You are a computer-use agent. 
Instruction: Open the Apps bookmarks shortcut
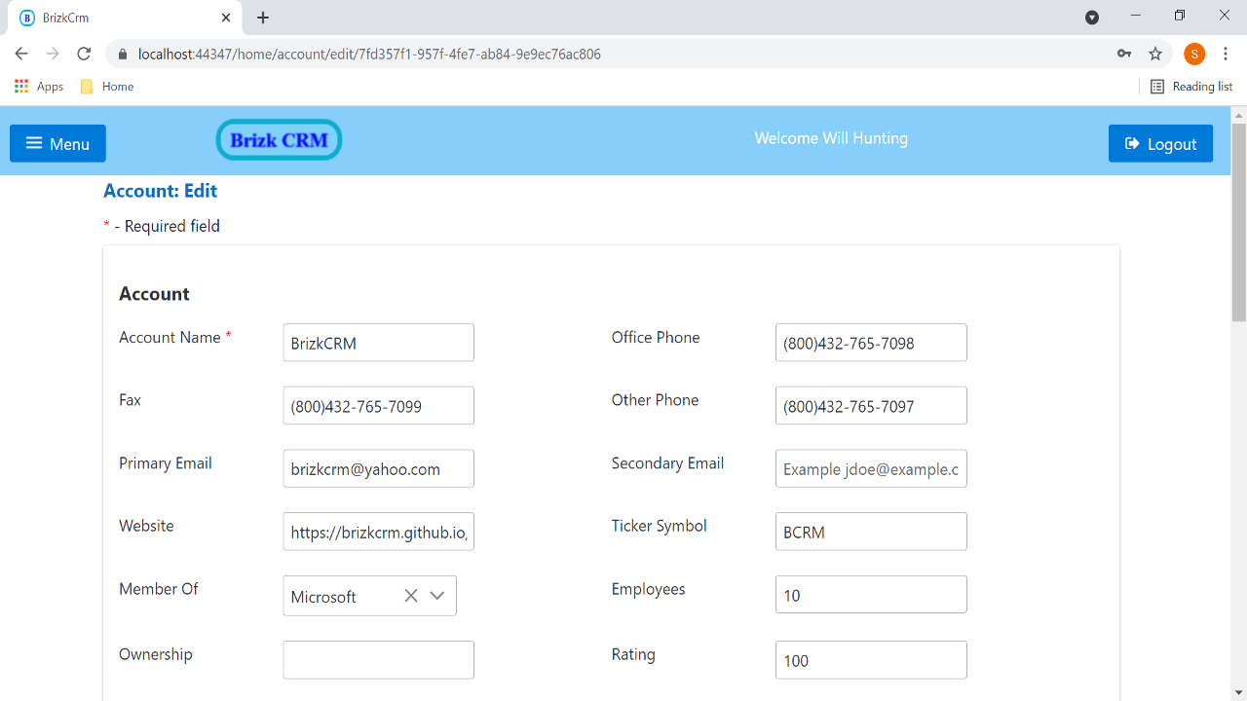pyautogui.click(x=39, y=87)
